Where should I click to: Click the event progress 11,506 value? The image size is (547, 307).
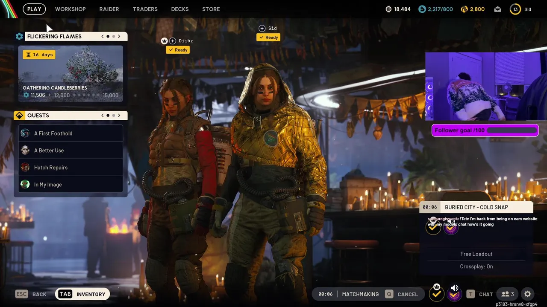38,96
